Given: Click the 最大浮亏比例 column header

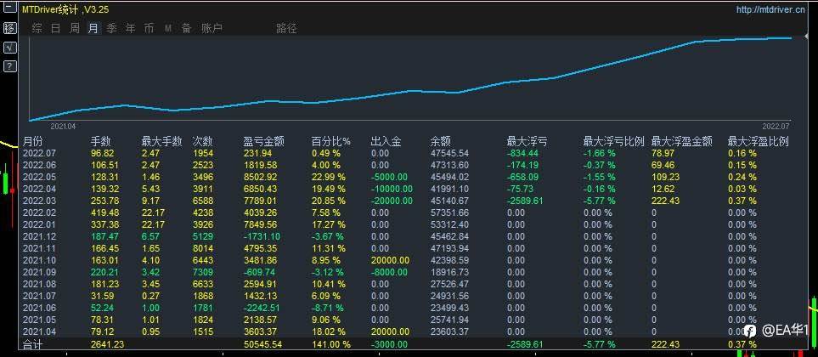Looking at the screenshot, I should 614,141.
